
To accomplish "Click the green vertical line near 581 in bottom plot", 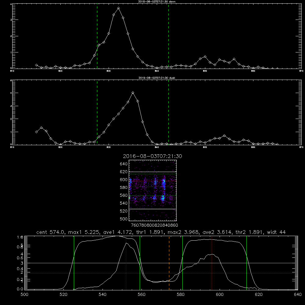I will (182, 263).
